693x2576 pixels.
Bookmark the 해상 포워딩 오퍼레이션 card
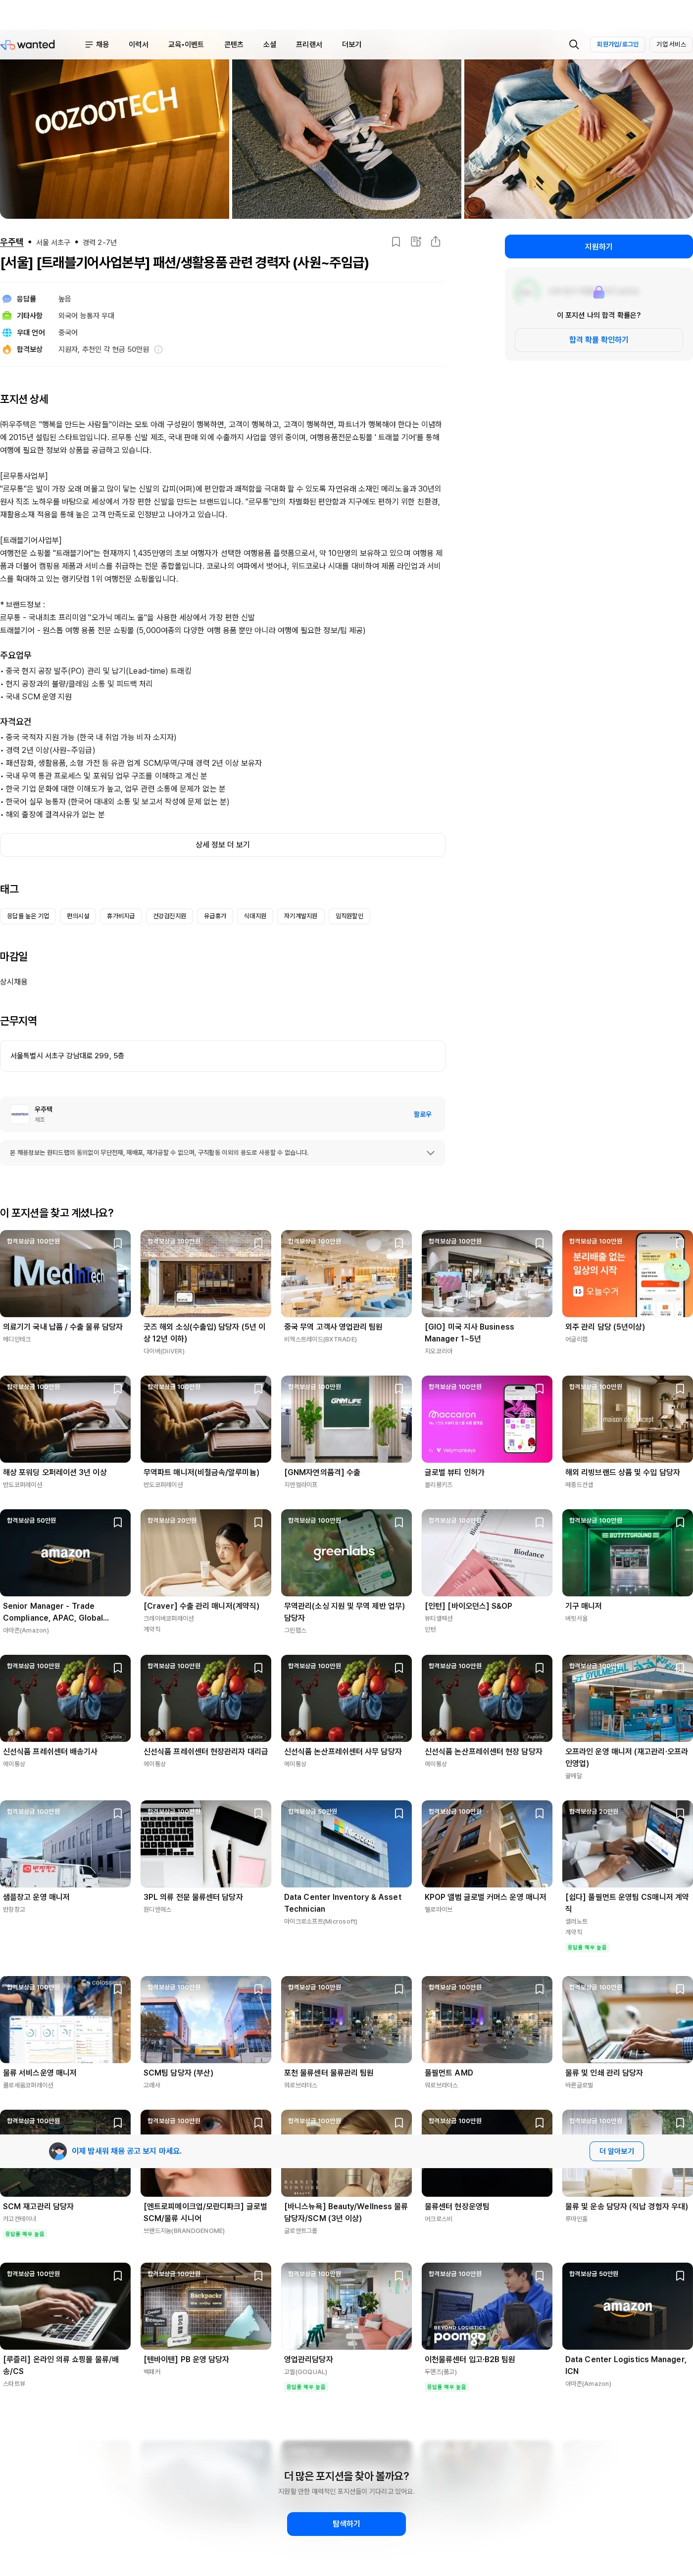pos(118,1389)
